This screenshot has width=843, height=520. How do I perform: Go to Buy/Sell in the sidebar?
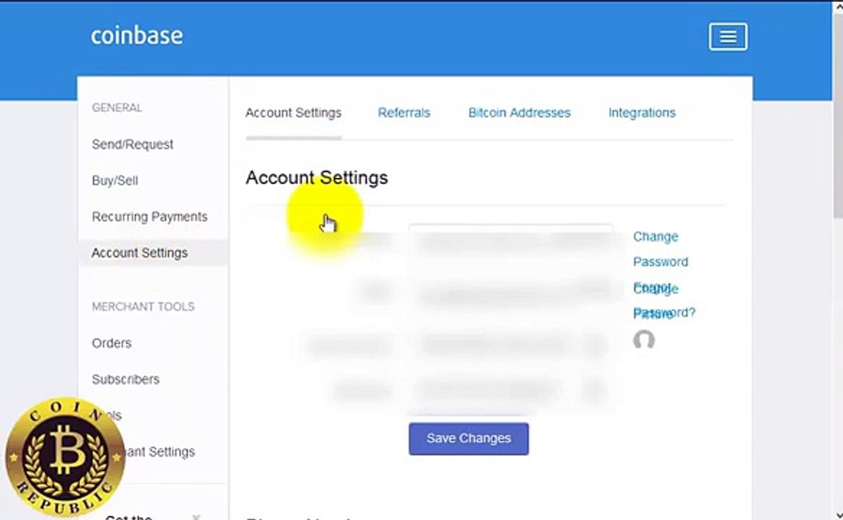[115, 181]
